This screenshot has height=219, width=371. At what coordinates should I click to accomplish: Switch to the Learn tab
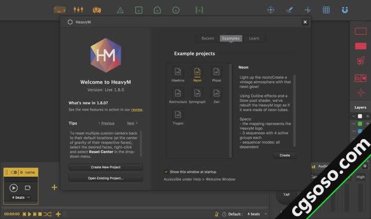pos(254,38)
